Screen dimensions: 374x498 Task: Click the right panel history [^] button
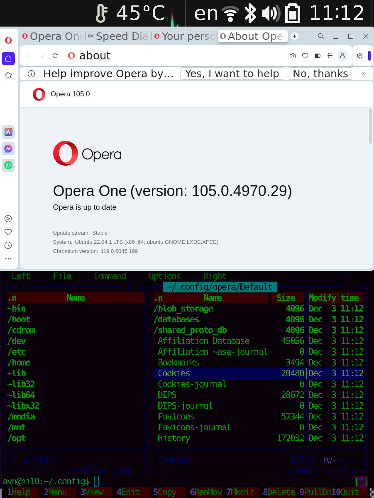pos(352,287)
